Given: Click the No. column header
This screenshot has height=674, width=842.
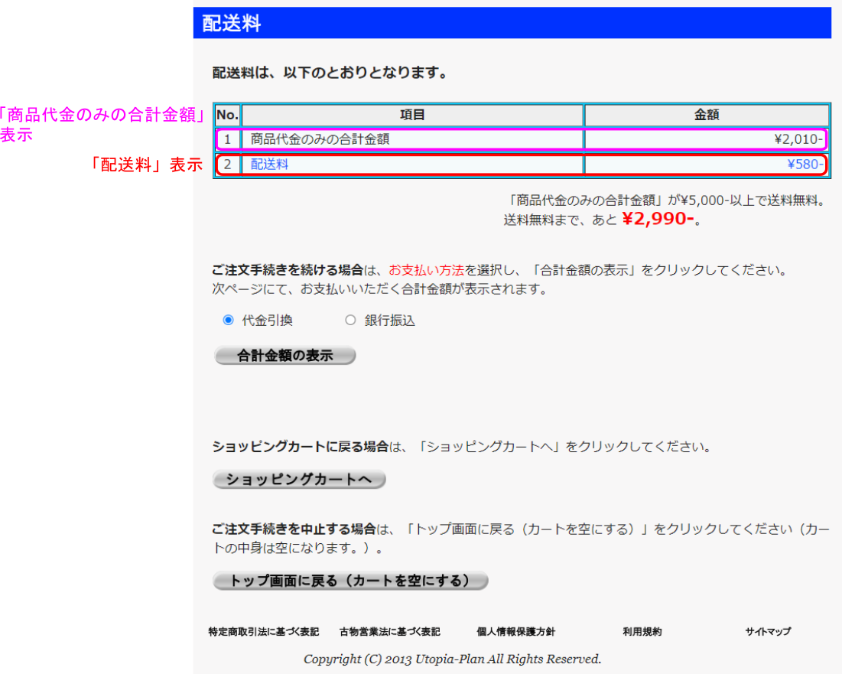Looking at the screenshot, I should point(228,115).
